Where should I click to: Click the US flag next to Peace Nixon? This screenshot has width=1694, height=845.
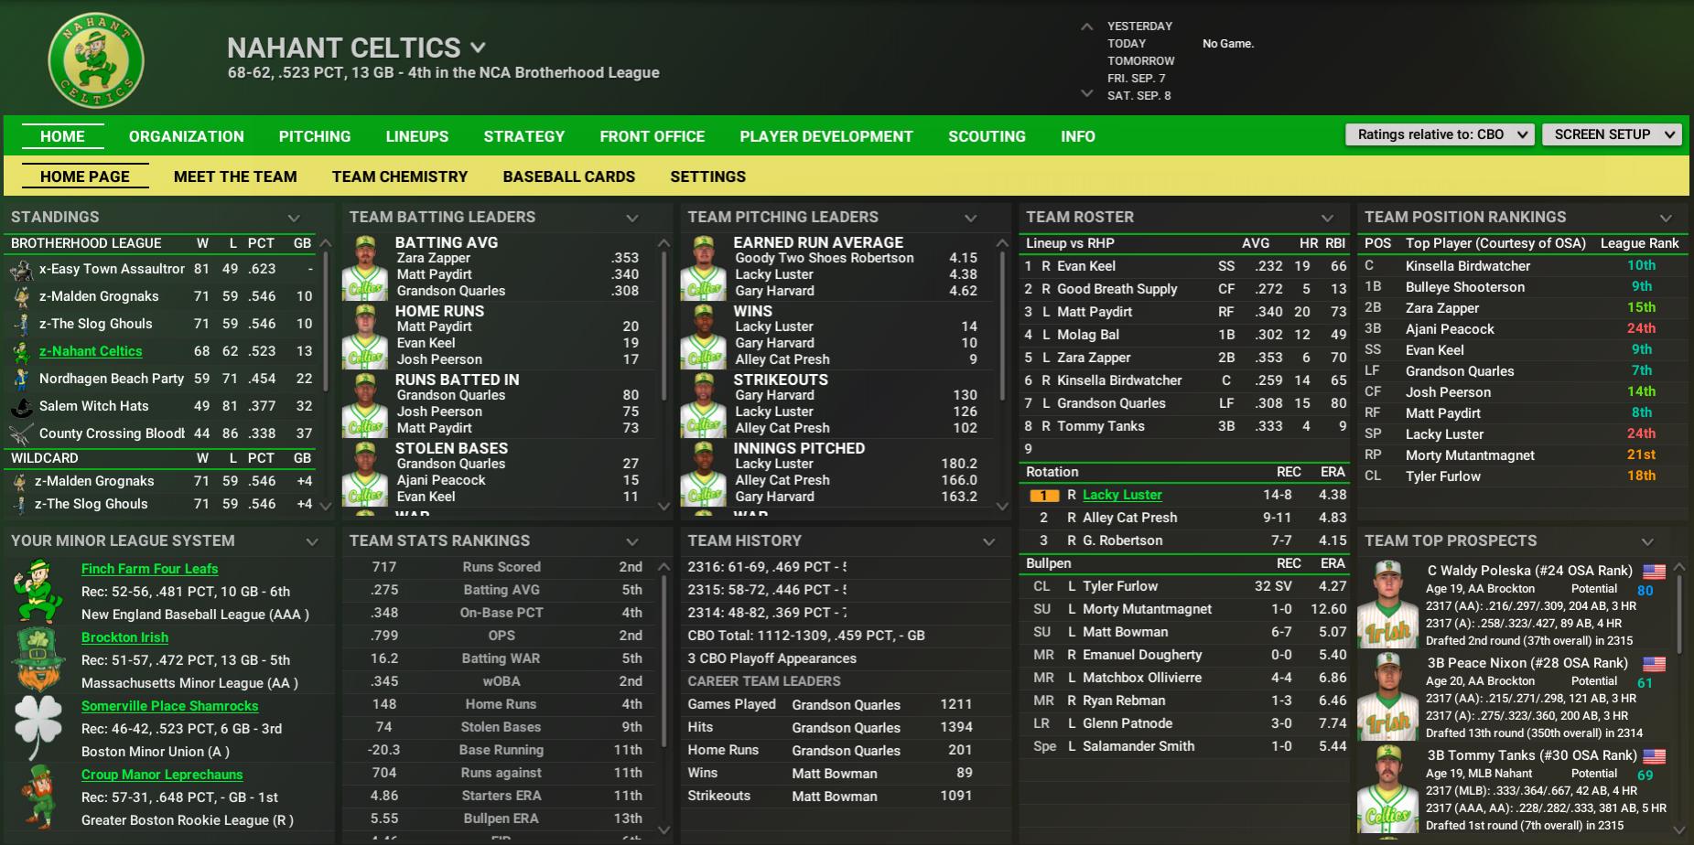(x=1654, y=664)
